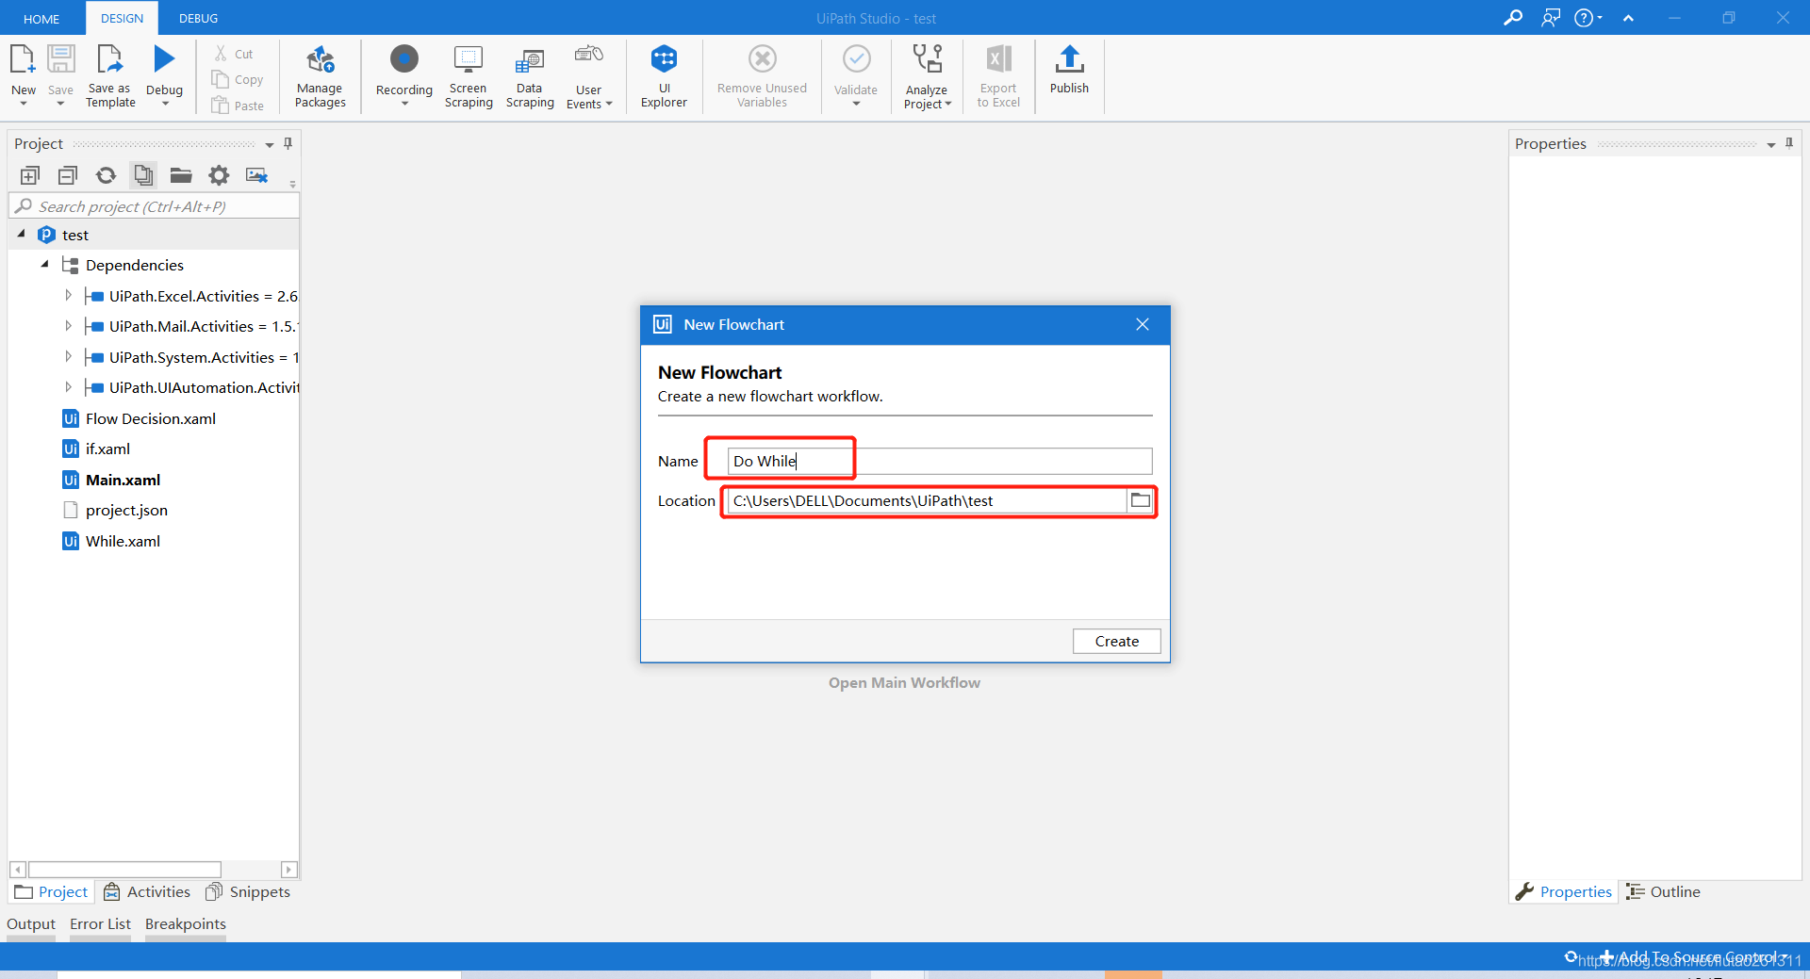The width and height of the screenshot is (1810, 979).
Task: Switch to HOME tab
Action: pyautogui.click(x=41, y=18)
